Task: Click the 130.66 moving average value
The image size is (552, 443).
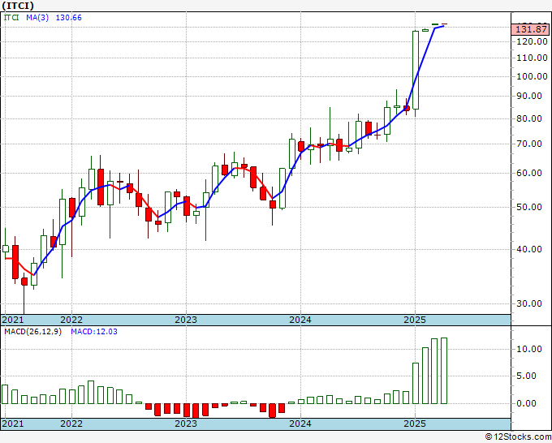Action: (69, 17)
